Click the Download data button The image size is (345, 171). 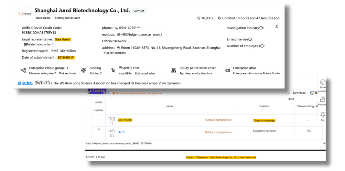pos(296,93)
